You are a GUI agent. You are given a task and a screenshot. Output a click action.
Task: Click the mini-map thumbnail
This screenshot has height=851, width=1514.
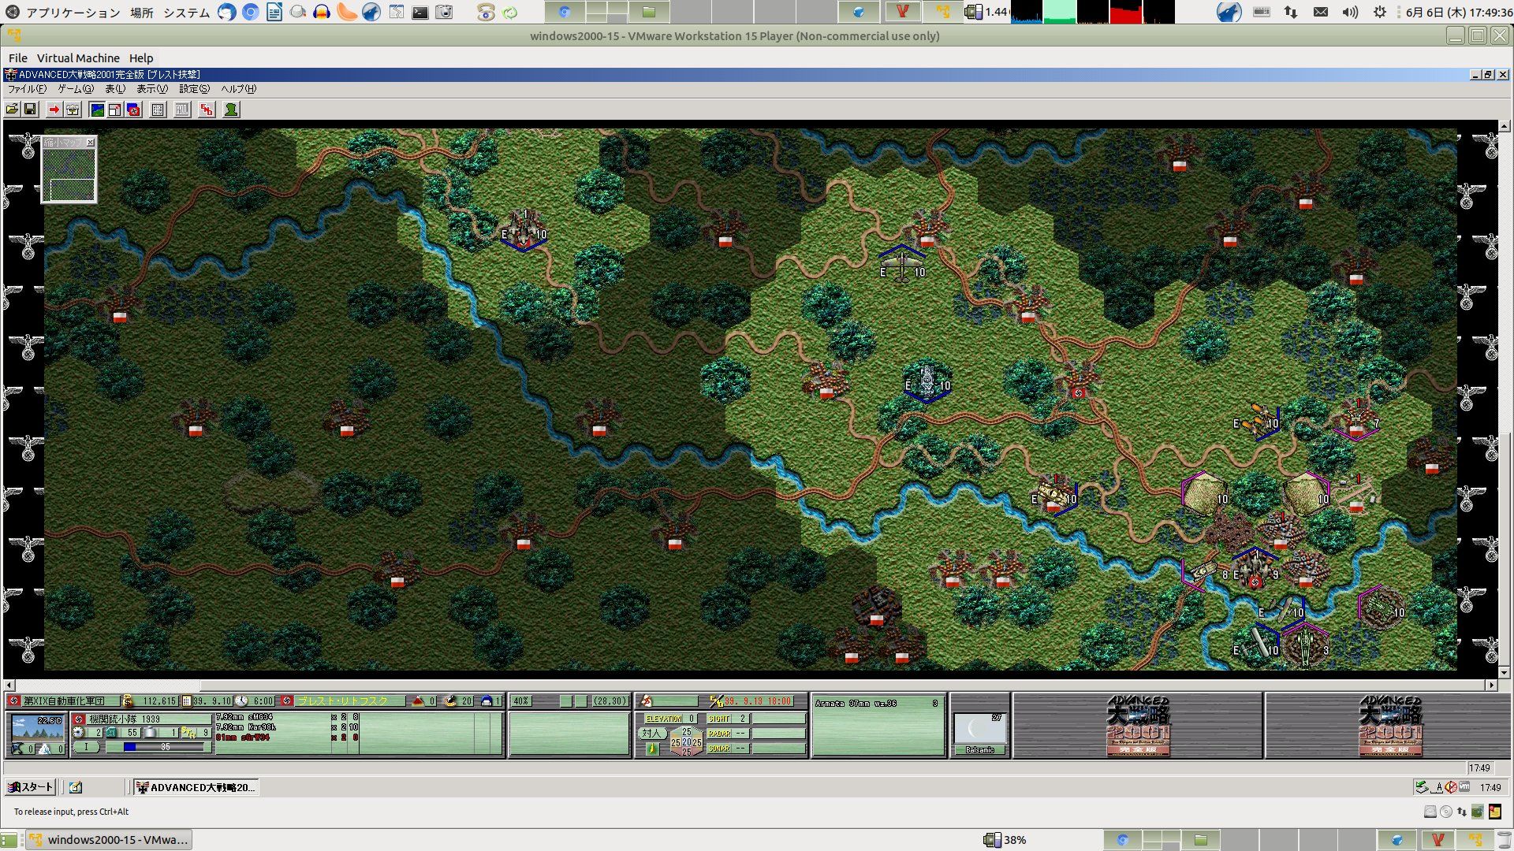tap(69, 174)
